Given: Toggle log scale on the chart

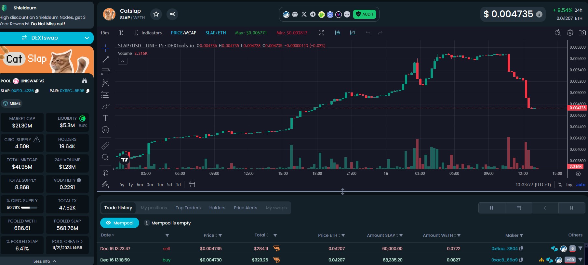Looking at the screenshot, I should point(569,185).
